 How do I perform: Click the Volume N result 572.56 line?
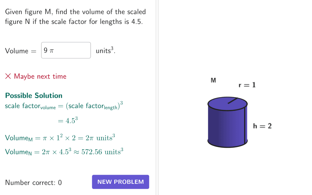pyautogui.click(x=64, y=152)
